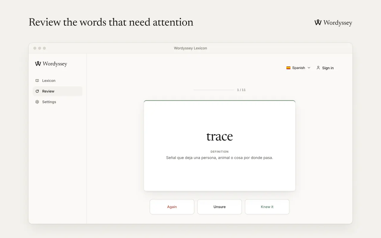Click the Lexicon book icon
The height and width of the screenshot is (238, 381).
click(x=37, y=81)
